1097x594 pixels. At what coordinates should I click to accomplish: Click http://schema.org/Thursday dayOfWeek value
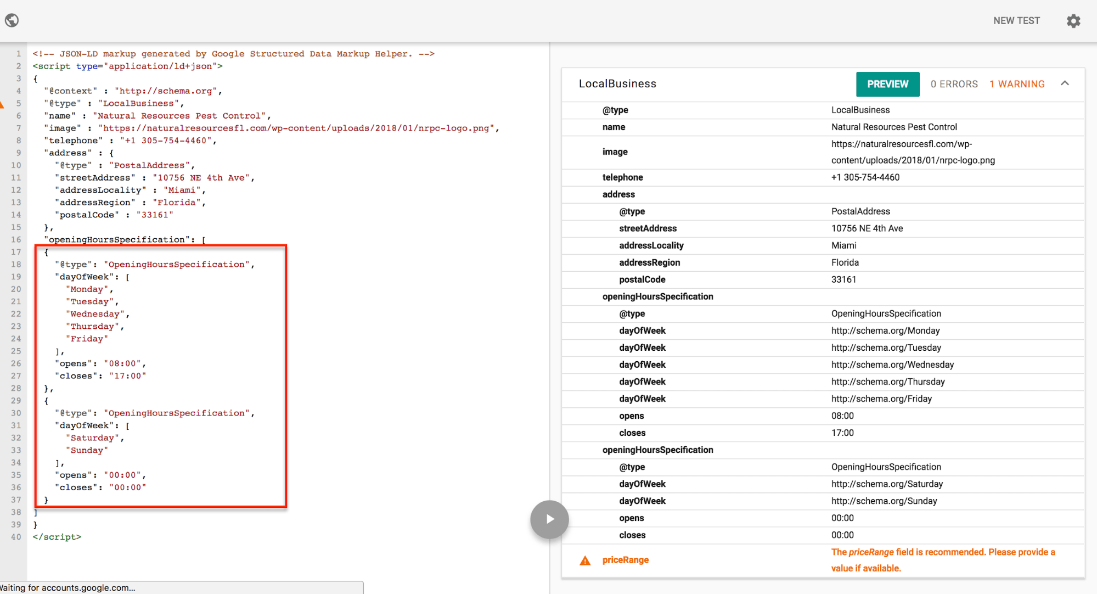coord(888,382)
